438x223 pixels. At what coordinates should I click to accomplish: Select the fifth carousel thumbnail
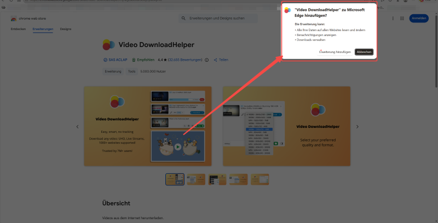click(x=260, y=179)
